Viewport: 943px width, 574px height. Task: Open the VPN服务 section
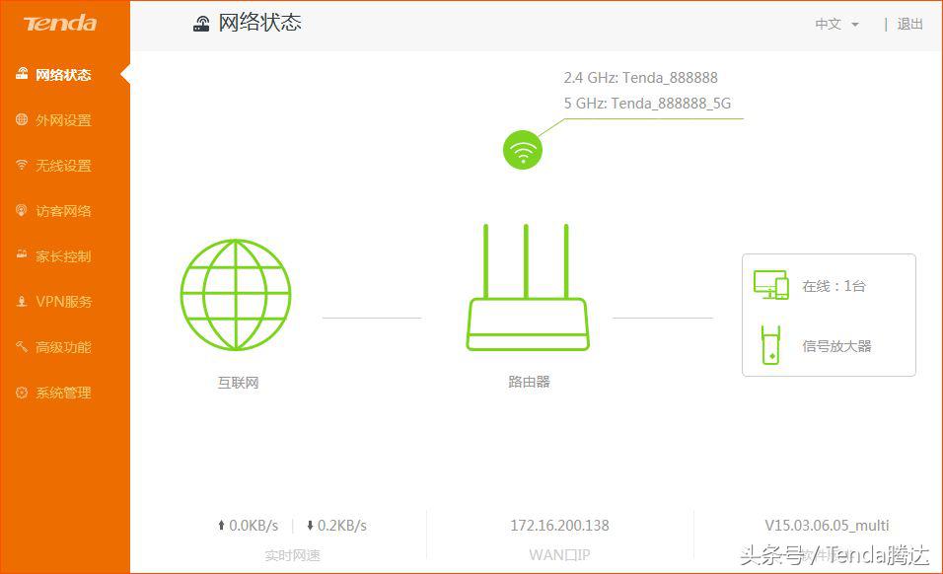tap(22, 301)
